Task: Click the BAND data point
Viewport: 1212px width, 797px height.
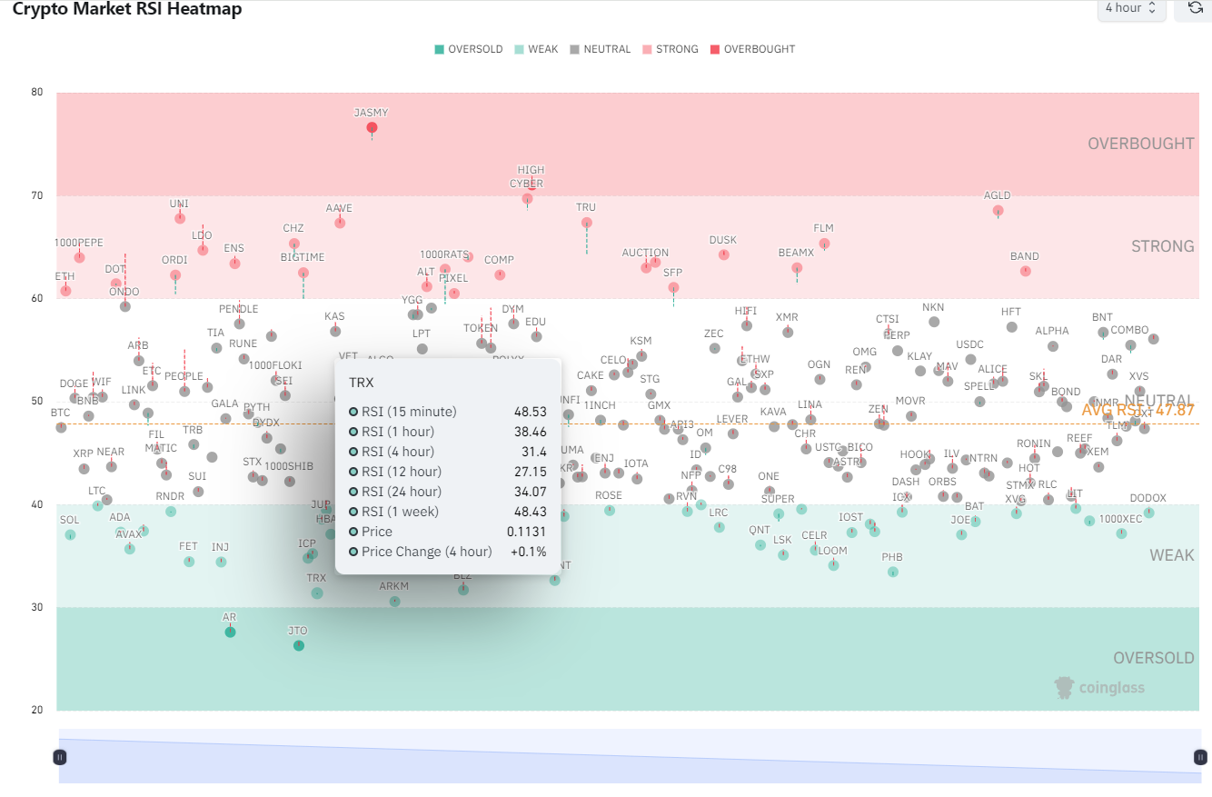Action: tap(1026, 271)
